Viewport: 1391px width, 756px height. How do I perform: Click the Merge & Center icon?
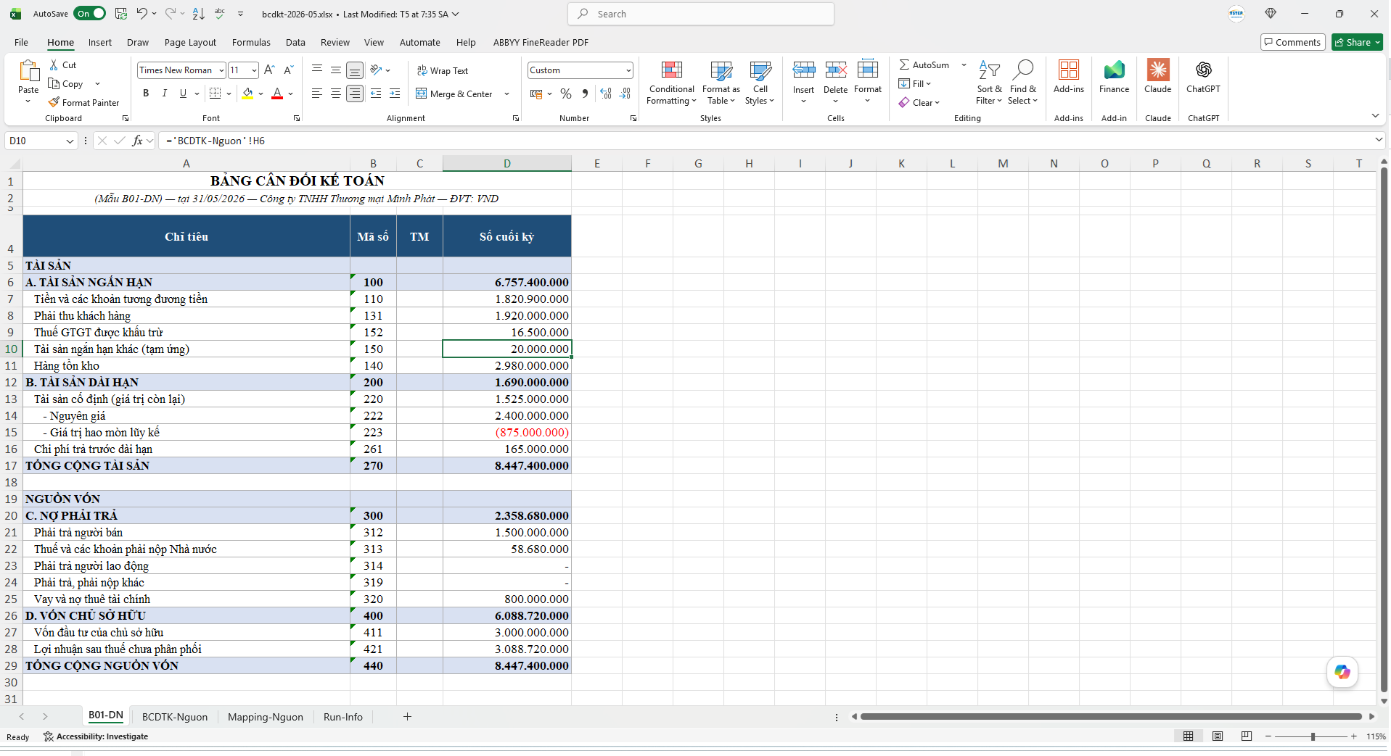[x=422, y=94]
